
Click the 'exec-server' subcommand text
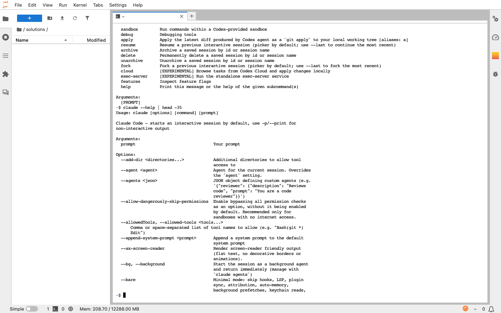coord(134,77)
